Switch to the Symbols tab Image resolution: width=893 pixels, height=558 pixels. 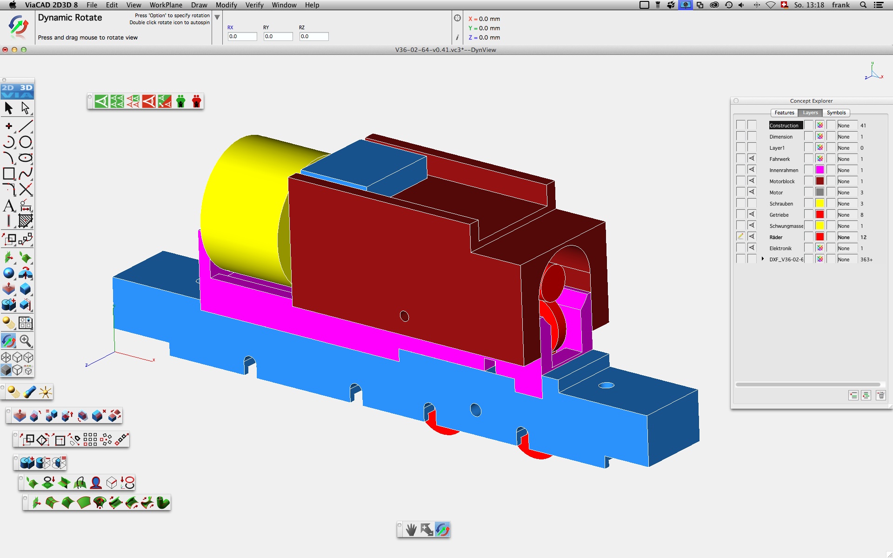(836, 113)
